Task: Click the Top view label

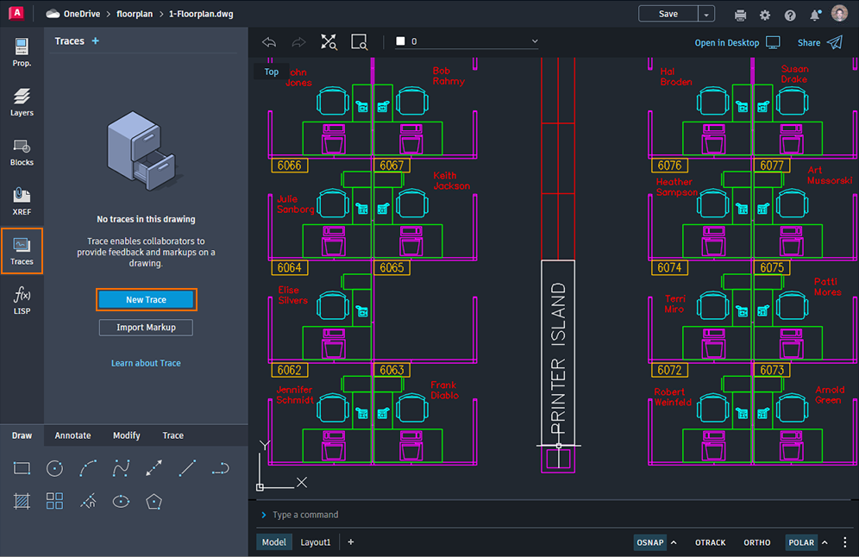Action: (x=271, y=72)
